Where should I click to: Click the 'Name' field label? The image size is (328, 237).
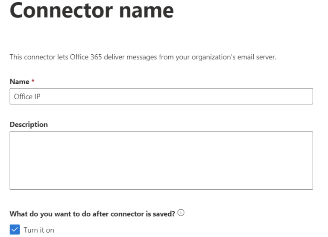[x=19, y=82]
